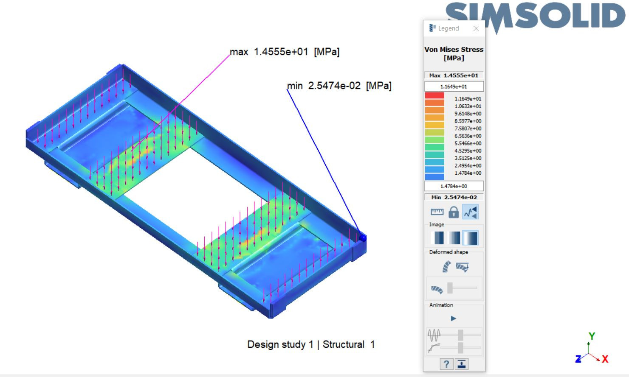Edit the lower legend value 1.4784e+00

click(x=454, y=186)
